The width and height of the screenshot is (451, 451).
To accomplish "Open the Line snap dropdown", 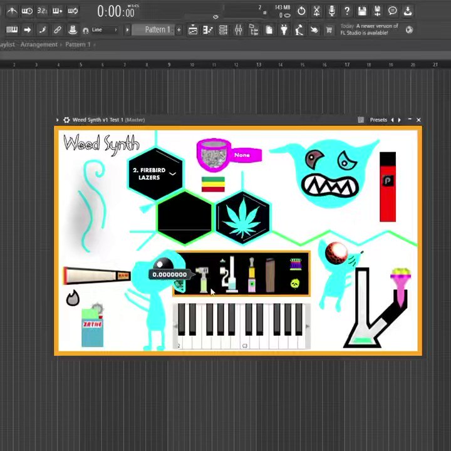I will click(x=104, y=29).
